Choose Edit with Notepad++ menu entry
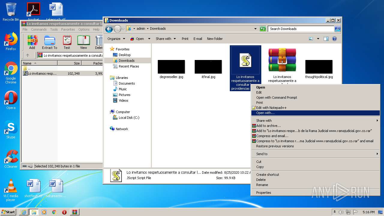The height and width of the screenshot is (216, 384). 316,108
